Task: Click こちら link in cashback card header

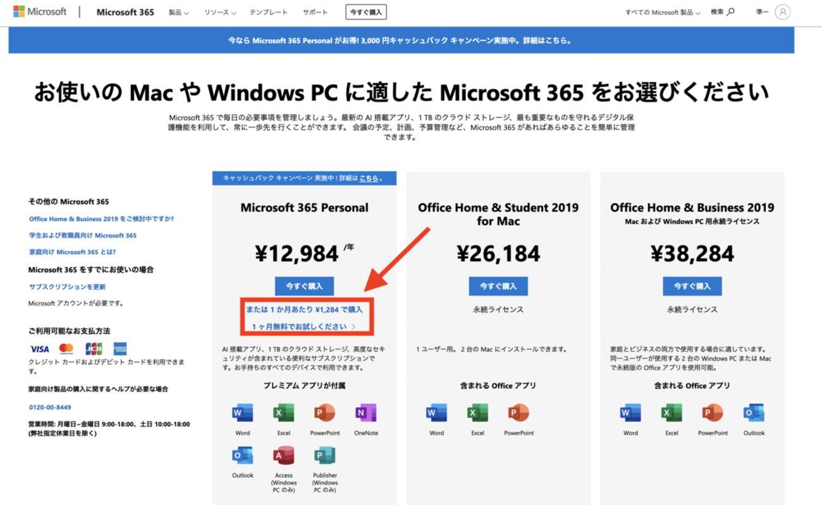Action: pos(370,179)
